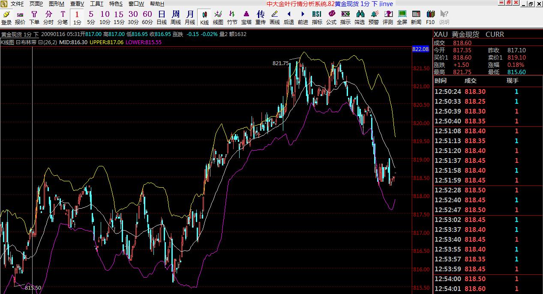Open the 预警 alert bell icon

coord(373,18)
